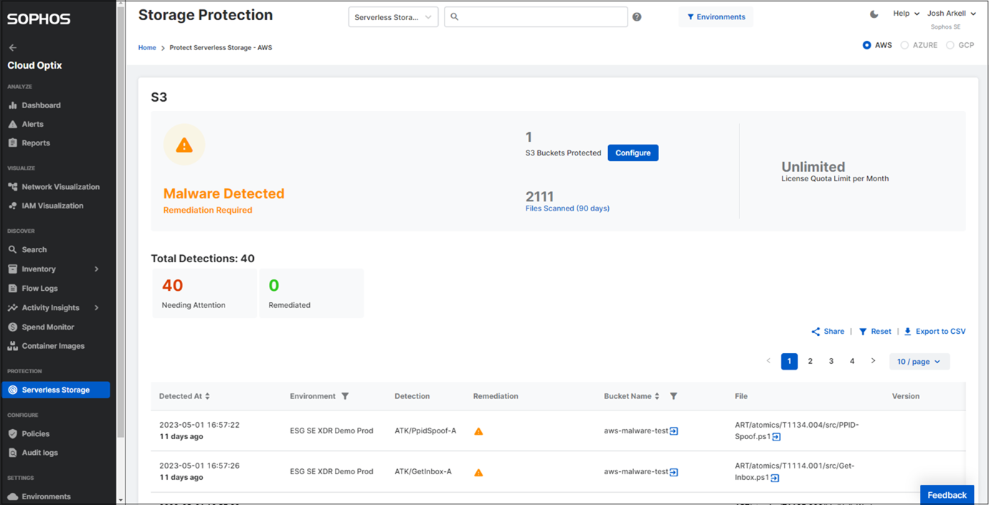Click the dark mode moon icon
The width and height of the screenshot is (989, 505).
pos(874,14)
